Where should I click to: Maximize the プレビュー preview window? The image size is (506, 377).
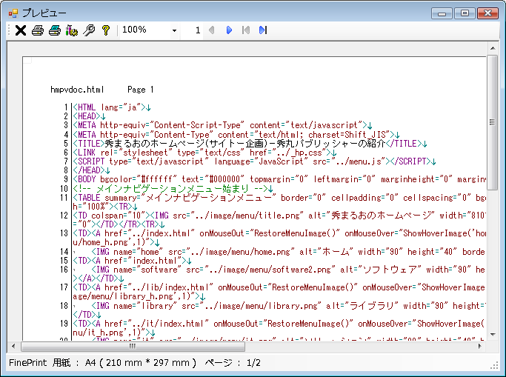465,13
